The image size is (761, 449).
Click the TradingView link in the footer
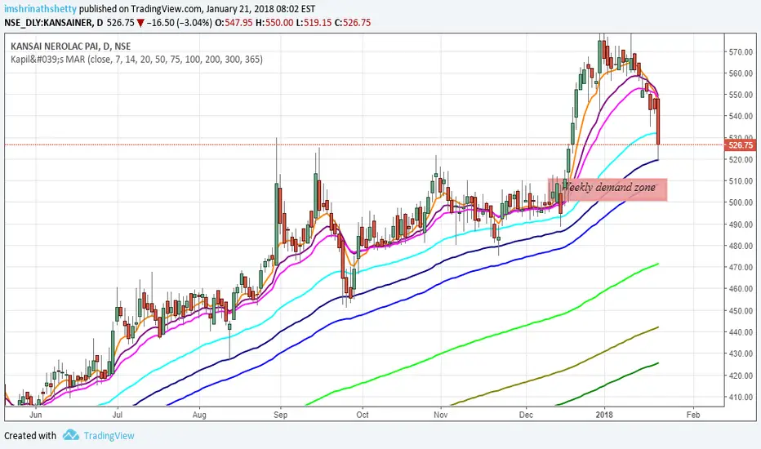click(109, 435)
